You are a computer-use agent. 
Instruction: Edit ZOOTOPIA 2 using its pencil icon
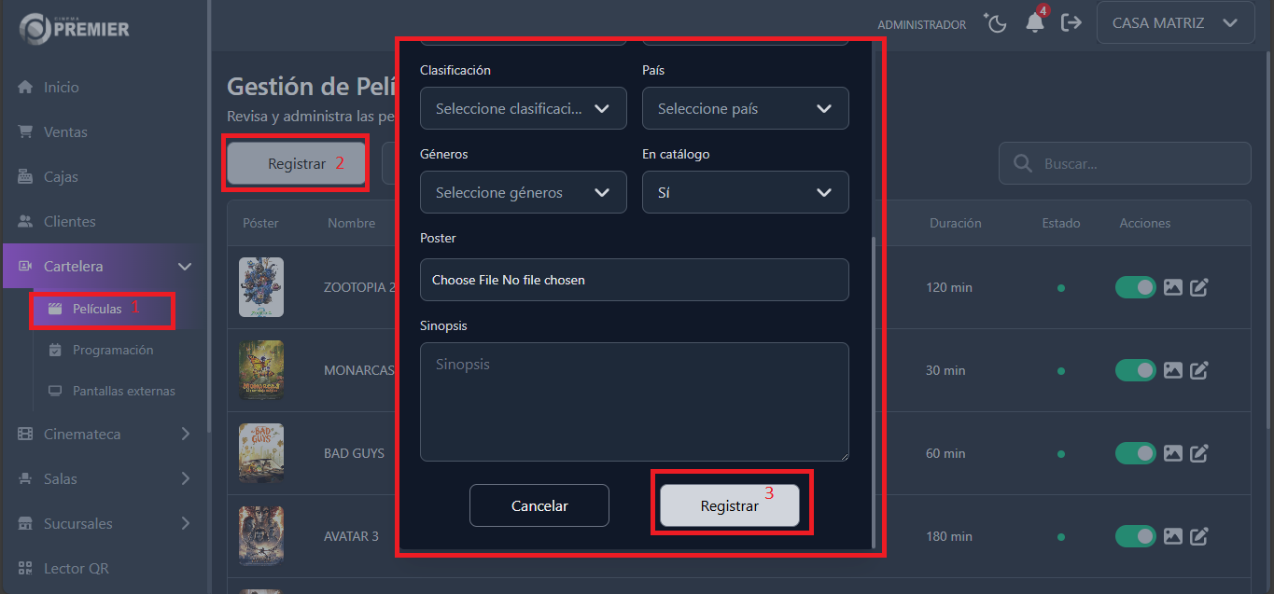pos(1200,287)
